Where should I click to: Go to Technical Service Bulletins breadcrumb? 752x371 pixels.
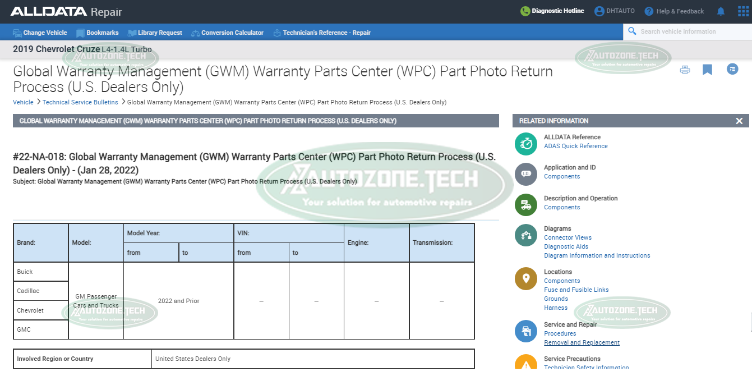[x=80, y=102]
